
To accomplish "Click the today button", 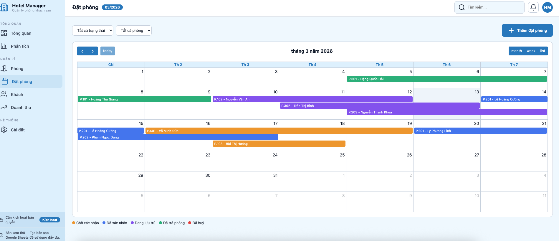I will pyautogui.click(x=107, y=51).
